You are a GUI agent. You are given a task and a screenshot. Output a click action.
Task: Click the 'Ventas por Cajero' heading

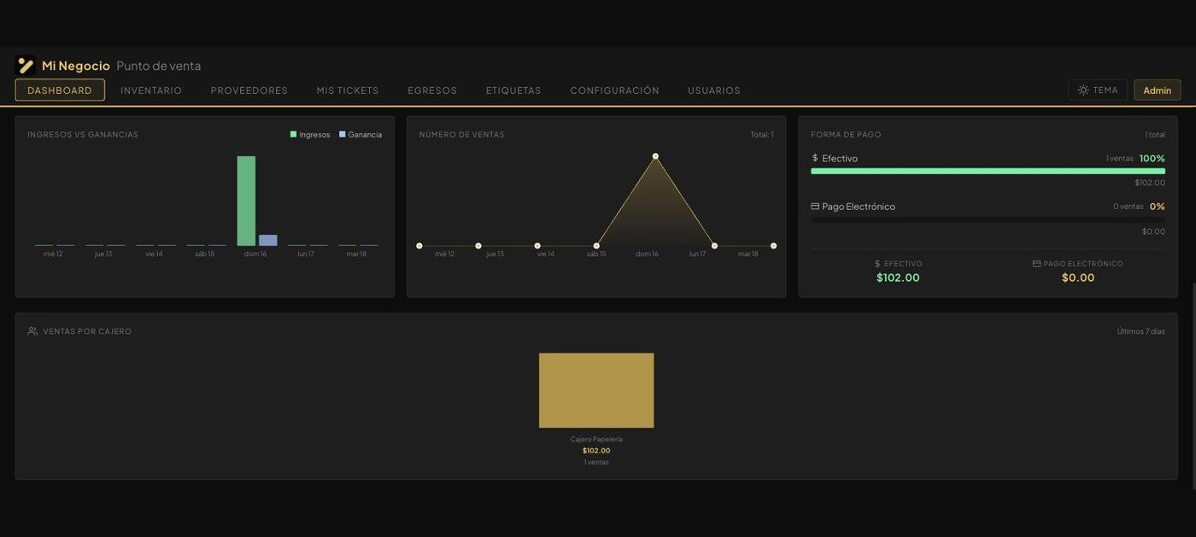tap(87, 331)
